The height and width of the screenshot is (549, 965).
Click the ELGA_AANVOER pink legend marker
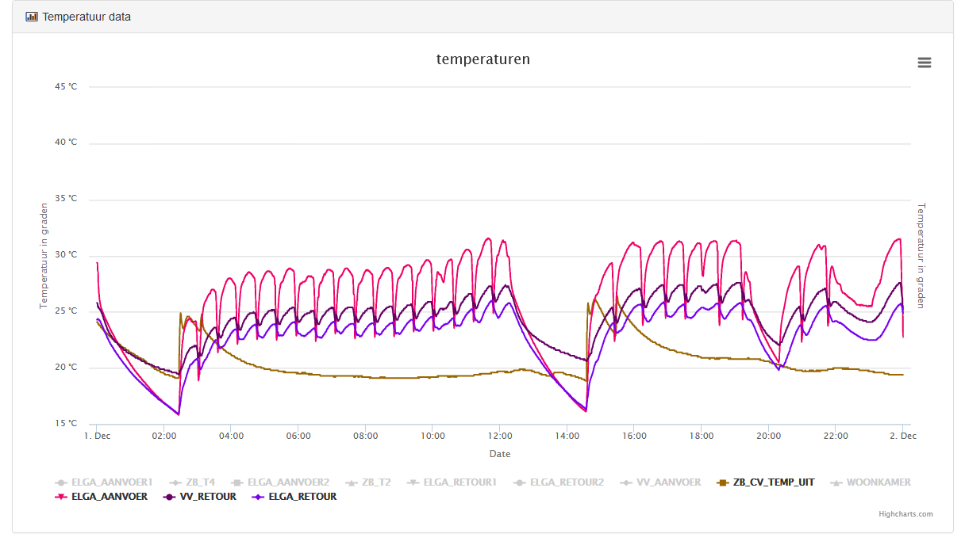(60, 497)
